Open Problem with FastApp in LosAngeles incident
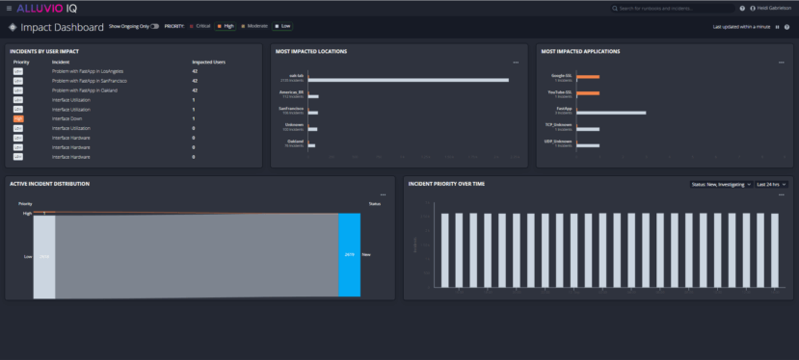Screen dimensions: 799x360 click(88, 71)
